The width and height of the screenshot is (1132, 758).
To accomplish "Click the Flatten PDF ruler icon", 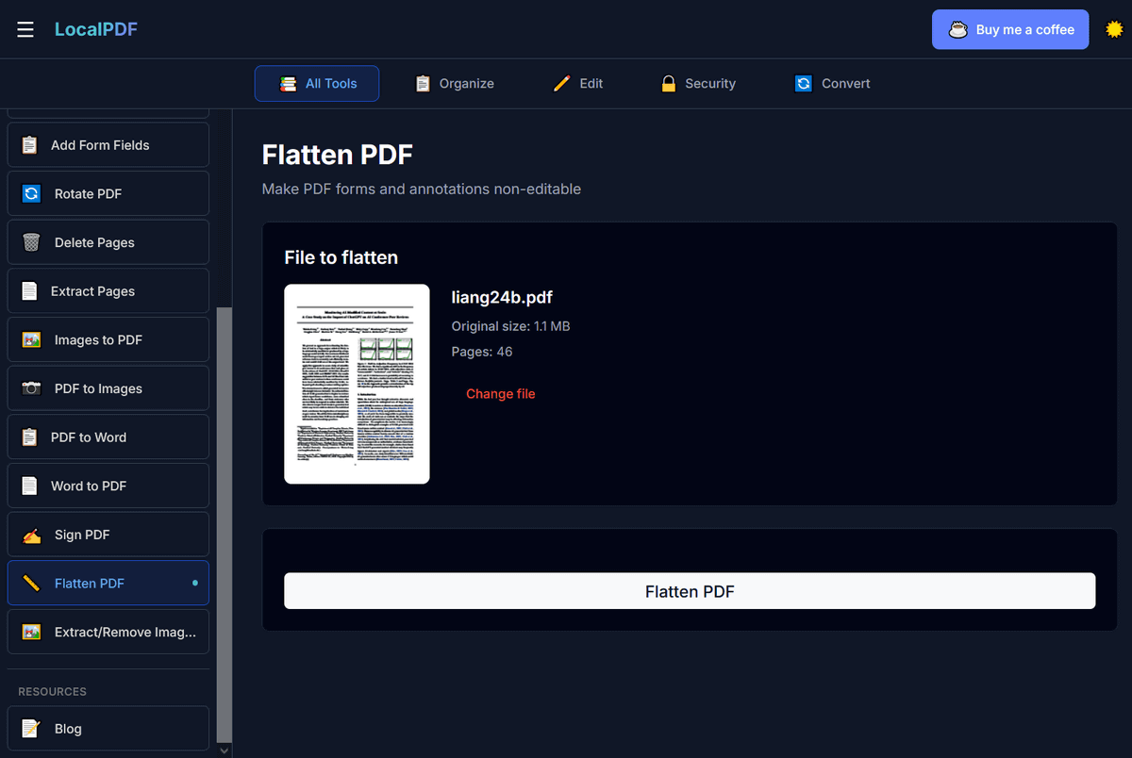I will click(x=31, y=584).
